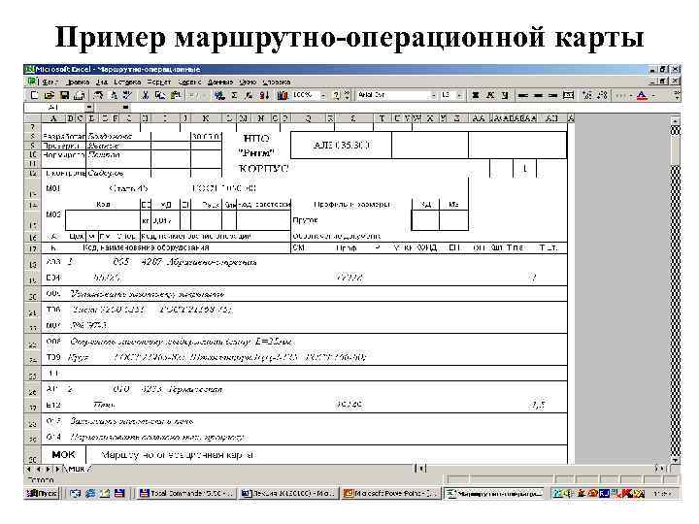This screenshot has height=524, width=699.
Task: Switch to Total Commander taskbar button
Action: click(186, 494)
